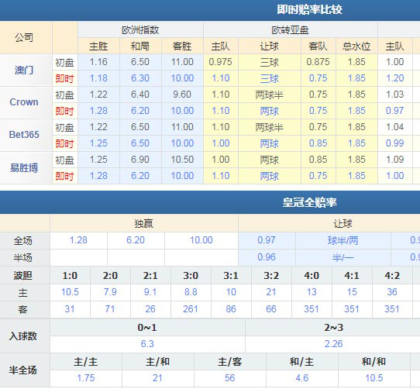Viewport: 420px width, 389px height.
Task: Click 澳门 初盘 home win 1.16
Action: coord(98,62)
